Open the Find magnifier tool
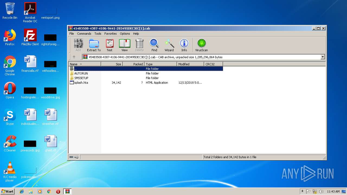The height and width of the screenshot is (195, 347). point(154,45)
